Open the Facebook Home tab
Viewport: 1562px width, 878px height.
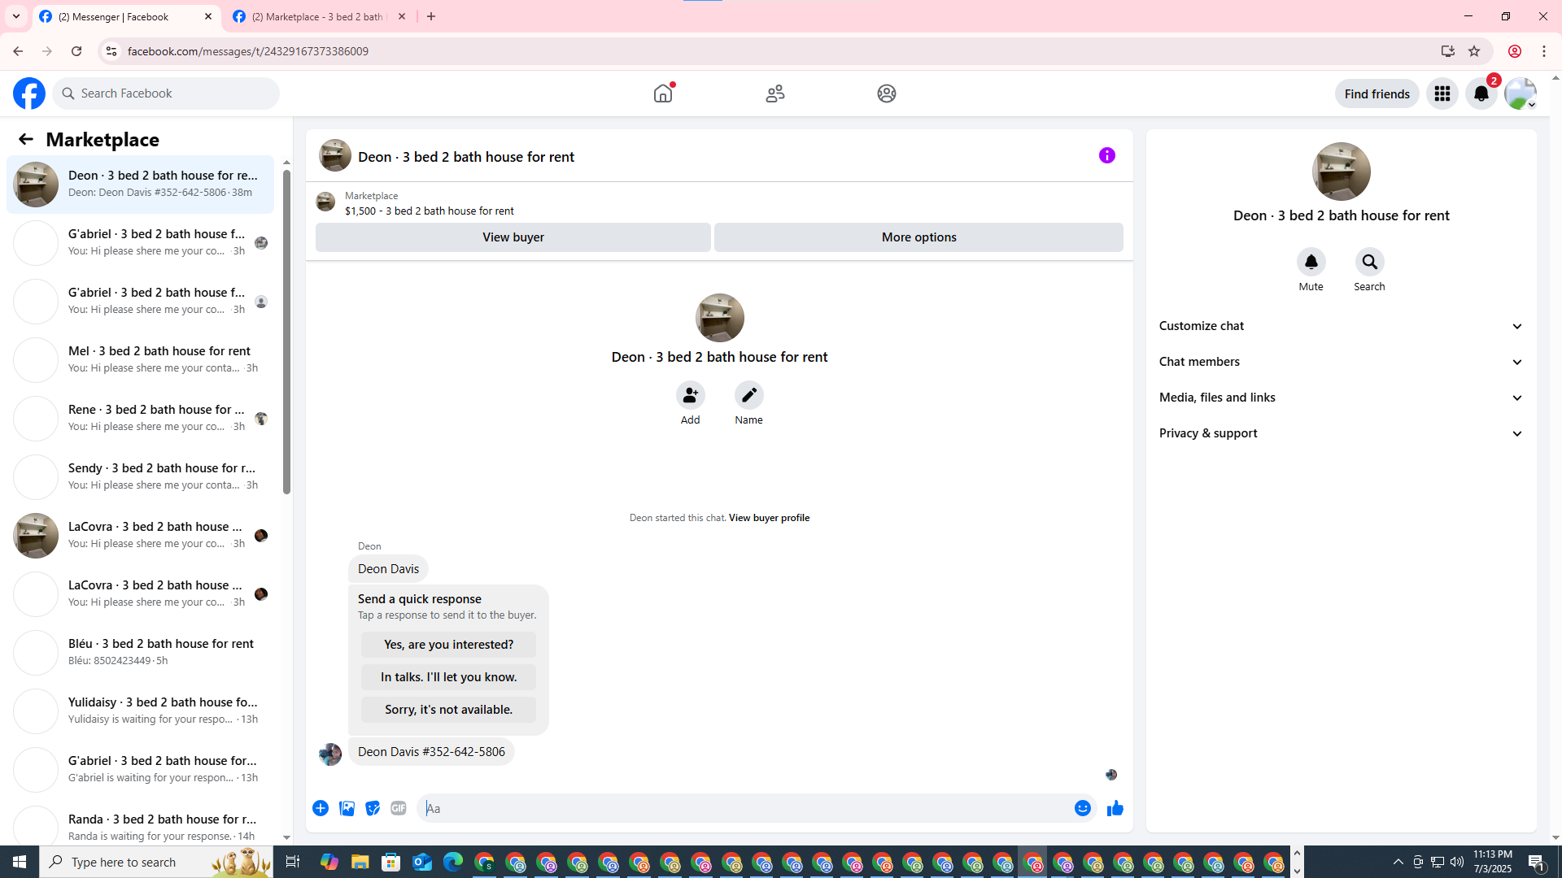pos(663,93)
